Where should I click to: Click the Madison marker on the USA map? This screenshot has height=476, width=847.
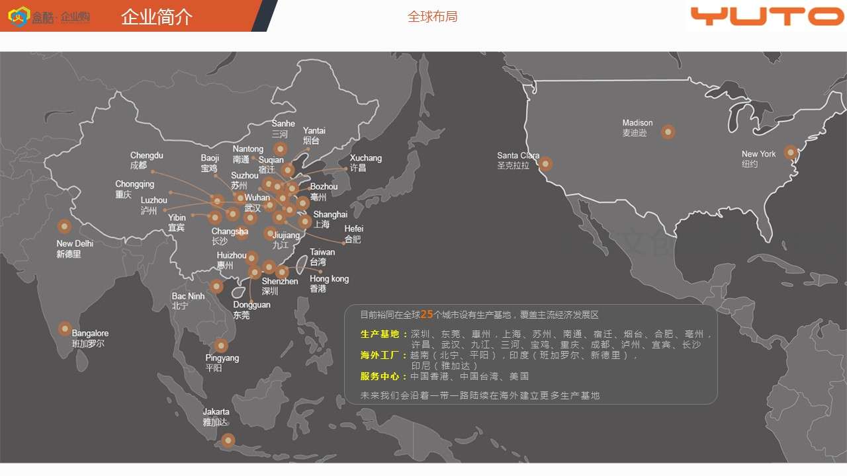point(668,132)
